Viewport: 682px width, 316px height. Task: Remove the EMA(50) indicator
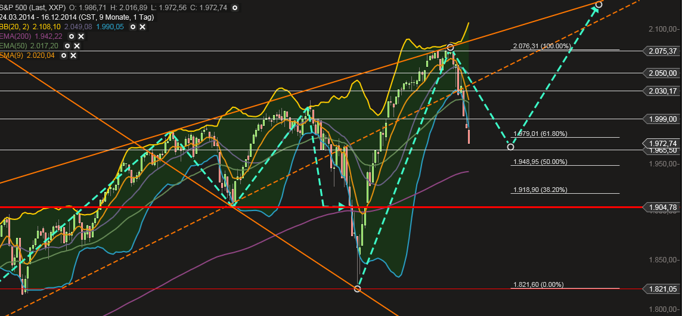pos(76,46)
